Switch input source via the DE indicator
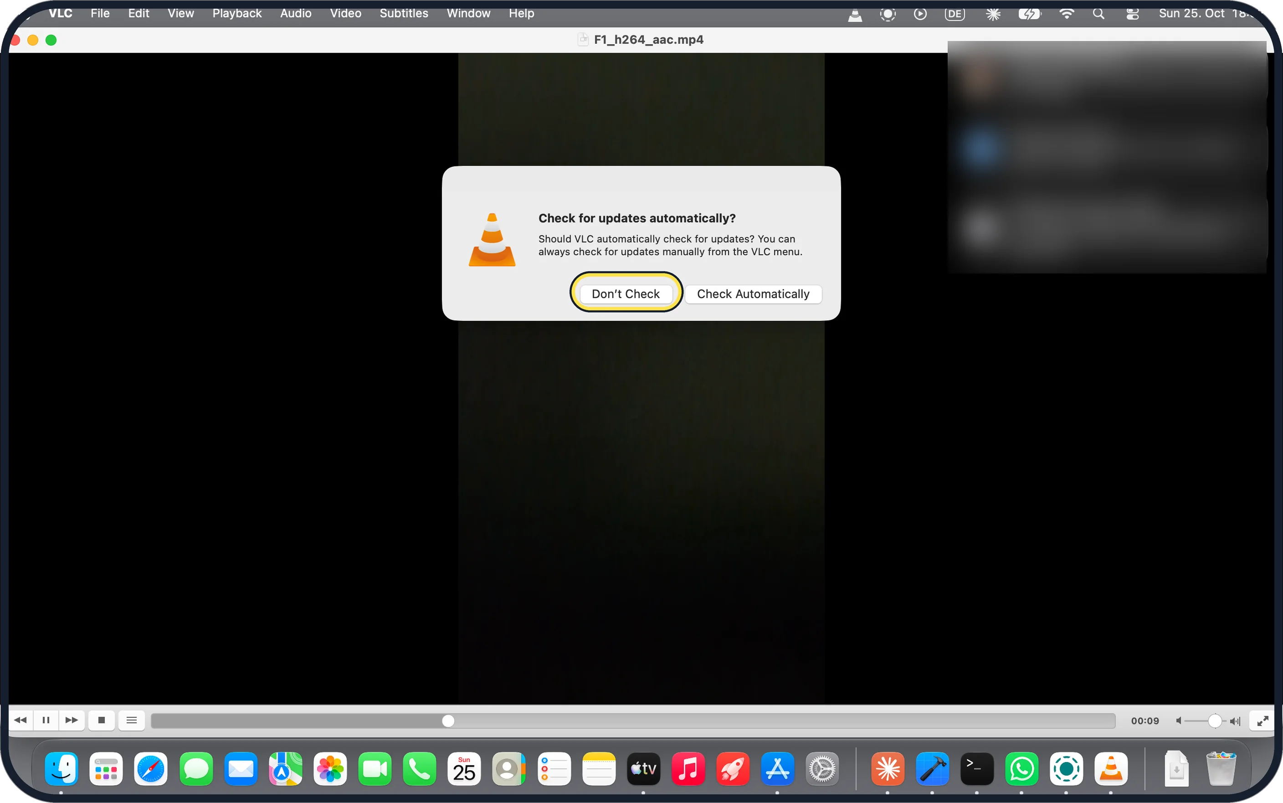Viewport: 1283px width, 803px height. point(955,14)
